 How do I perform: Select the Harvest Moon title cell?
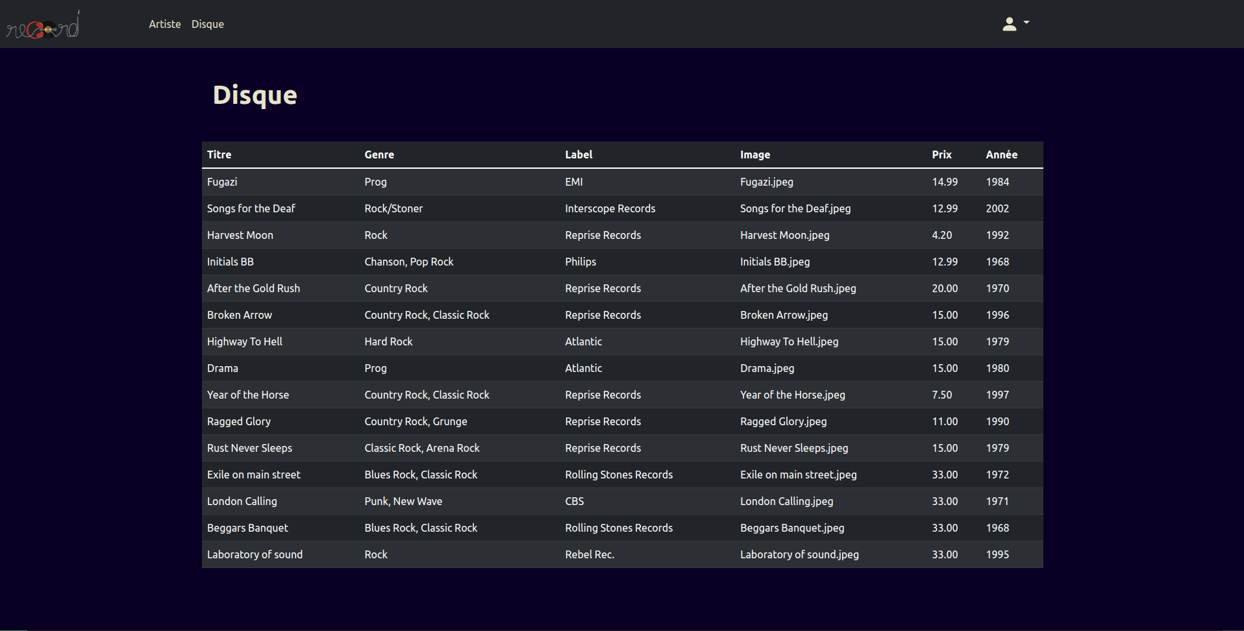coord(240,235)
